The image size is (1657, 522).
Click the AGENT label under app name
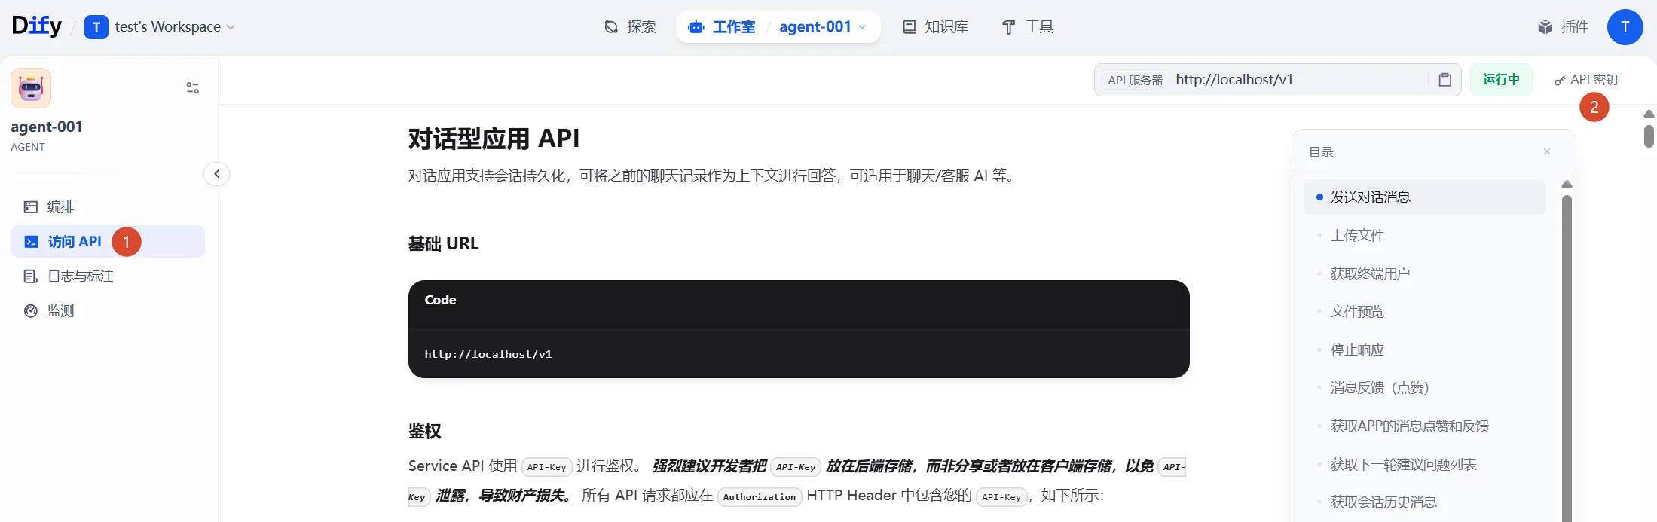tap(28, 147)
